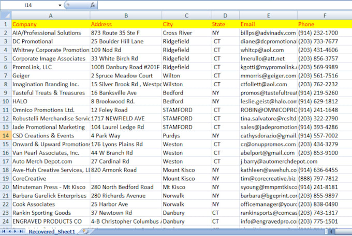352x236 pixels.
Task: Select the City header cell
Action: click(186, 24)
